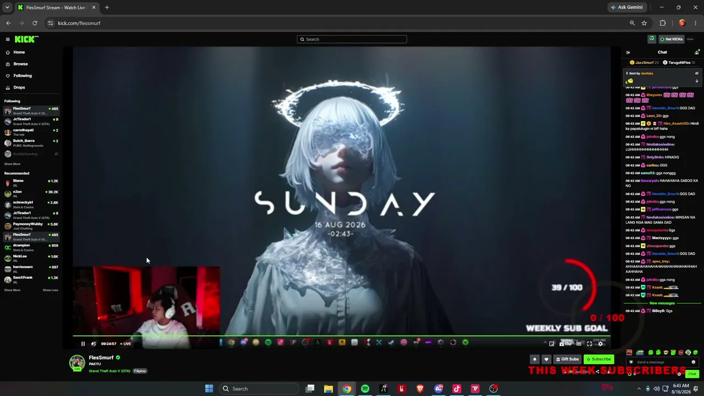Go to Home in Kick sidebar
The width and height of the screenshot is (704, 396).
(32, 52)
